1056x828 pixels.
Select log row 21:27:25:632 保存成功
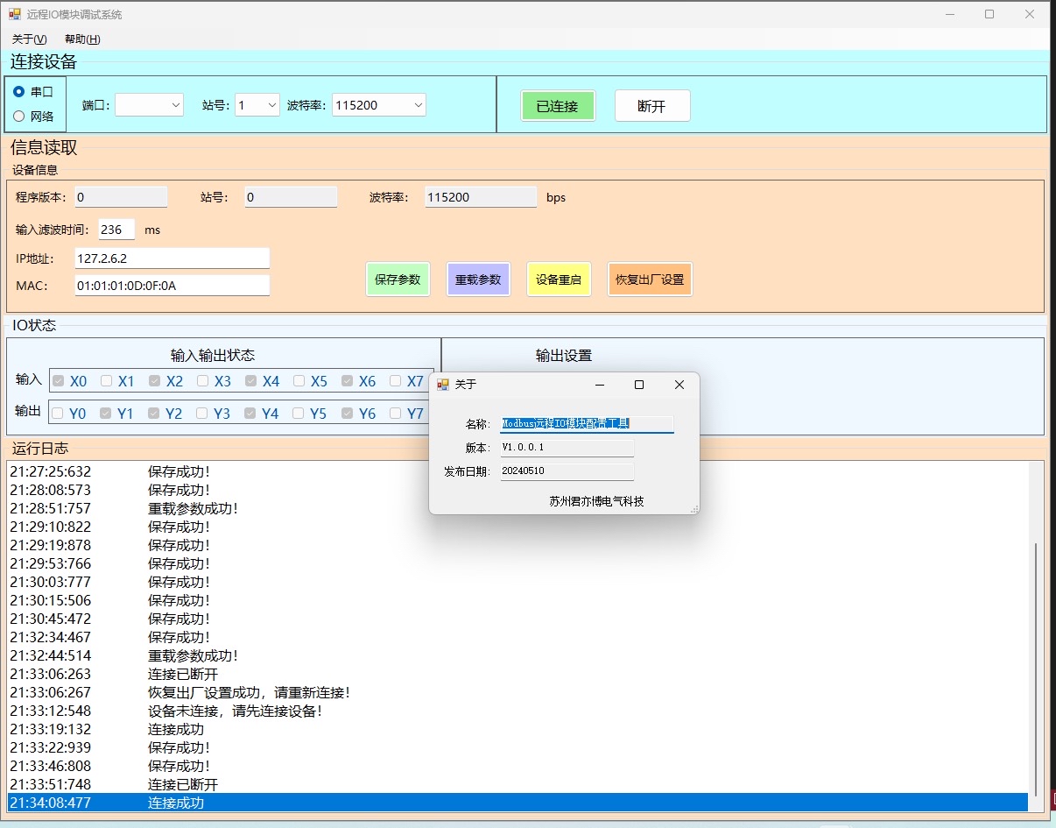517,471
